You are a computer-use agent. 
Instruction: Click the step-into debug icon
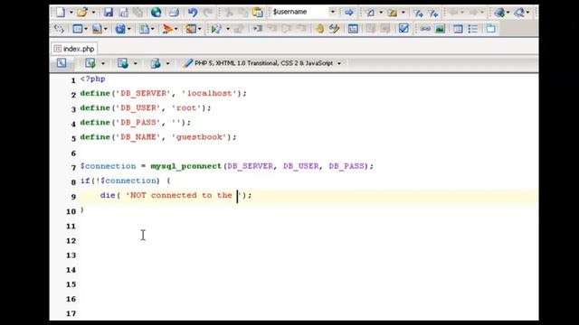[x=257, y=28]
